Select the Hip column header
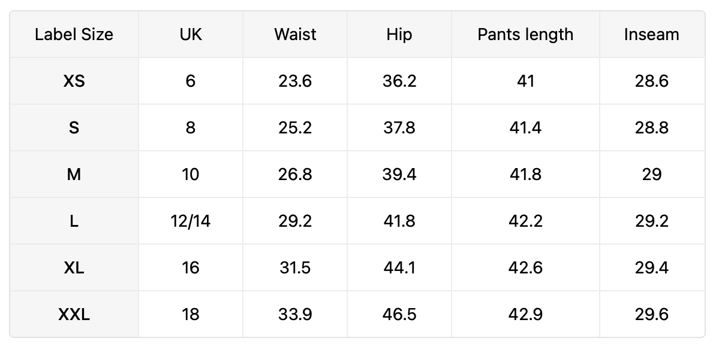This screenshot has height=347, width=722. pos(399,34)
